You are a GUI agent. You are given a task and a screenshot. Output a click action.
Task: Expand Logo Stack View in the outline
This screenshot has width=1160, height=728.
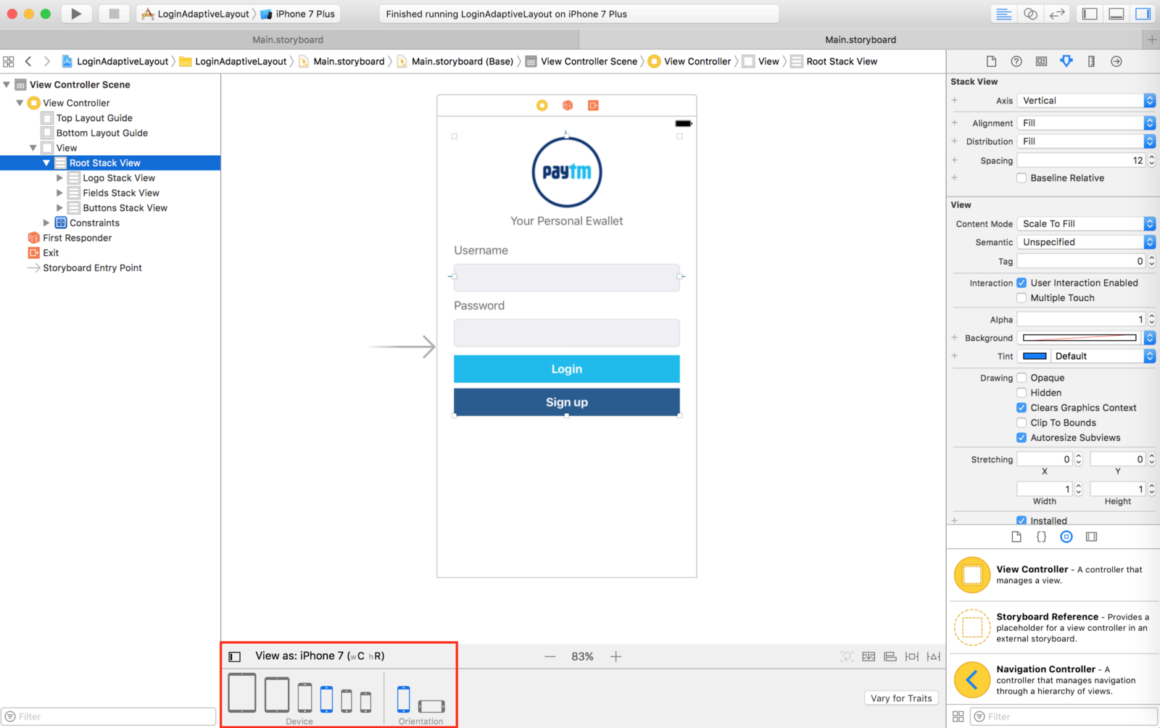(x=59, y=178)
